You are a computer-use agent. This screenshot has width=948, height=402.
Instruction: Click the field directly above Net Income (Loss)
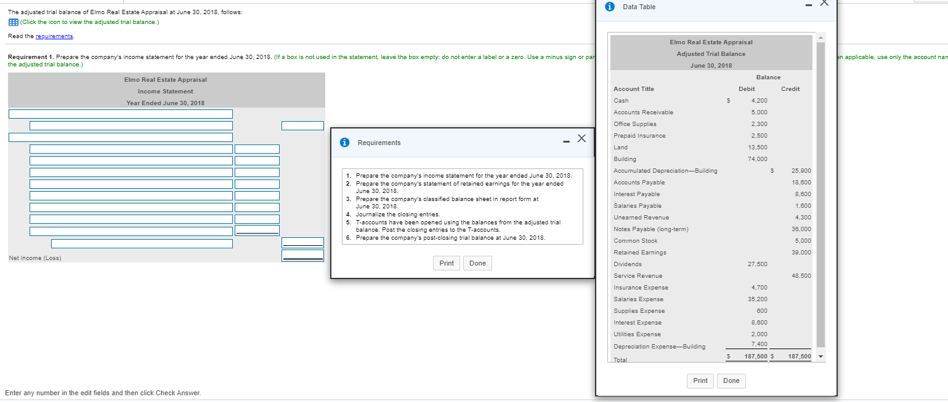142,243
